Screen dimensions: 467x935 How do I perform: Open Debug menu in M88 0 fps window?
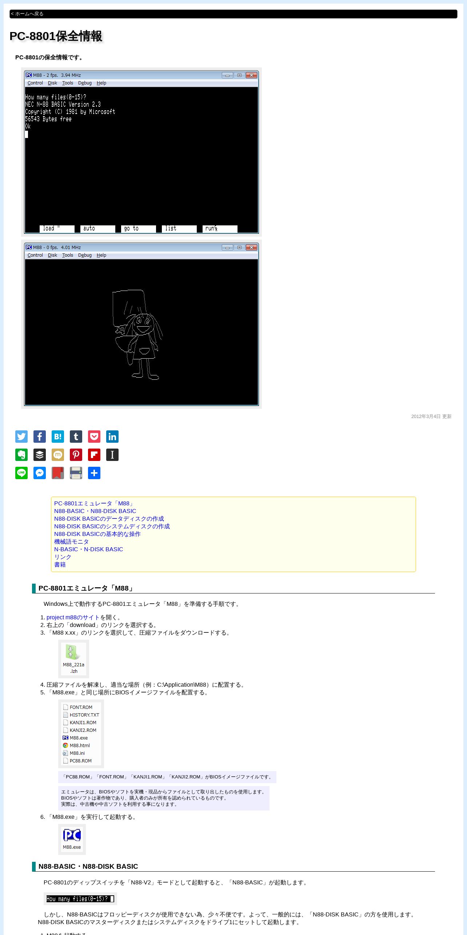click(x=85, y=255)
